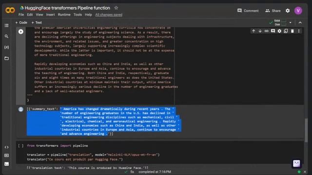This screenshot has width=312, height=175.
Task: Add a new Code cell
Action: tap(21, 23)
